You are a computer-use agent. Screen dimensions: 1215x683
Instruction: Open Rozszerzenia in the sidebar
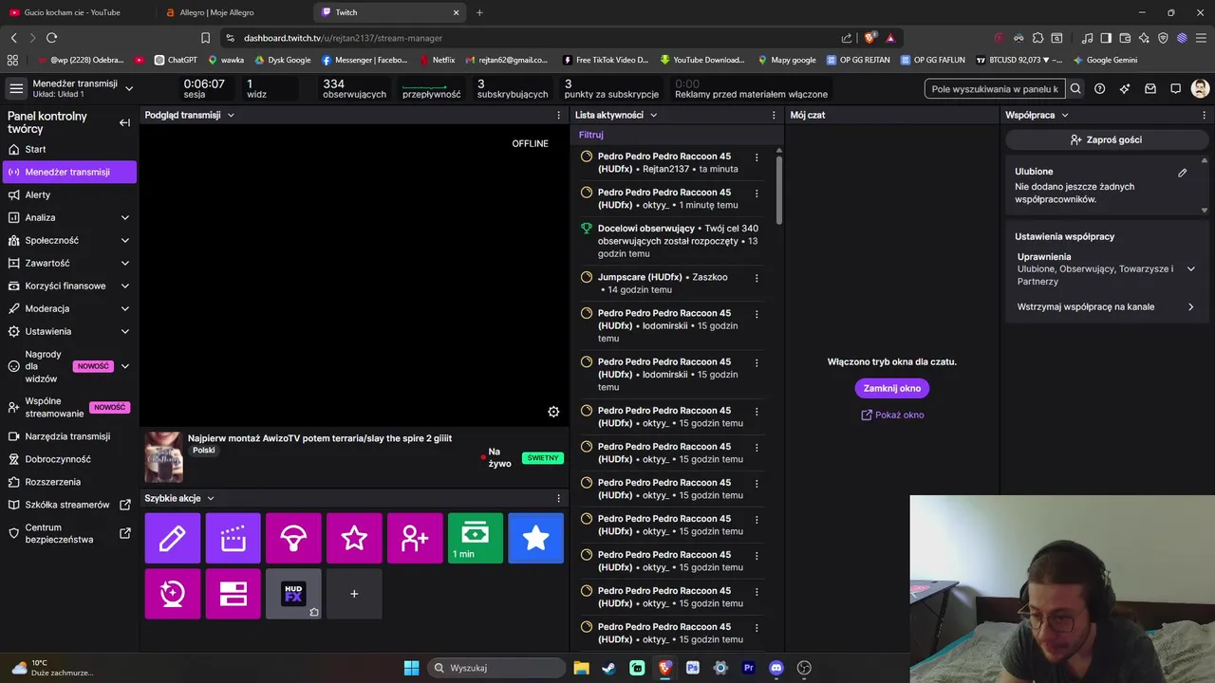coord(69,482)
